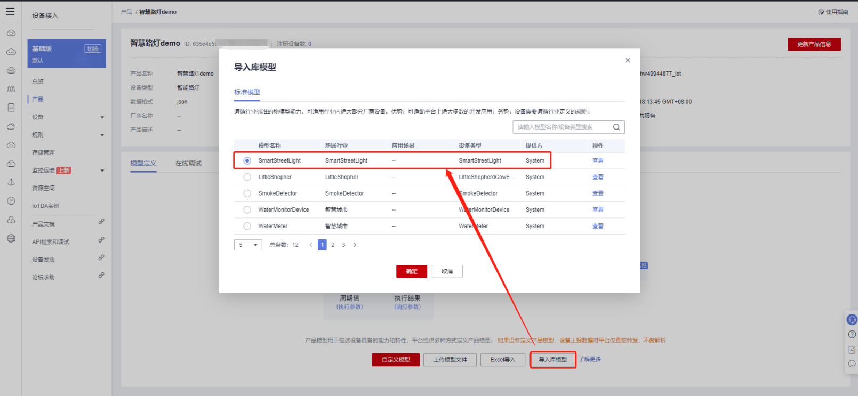The width and height of the screenshot is (858, 396).
Task: Click 查看 for the SmokeDetector row
Action: pos(598,193)
